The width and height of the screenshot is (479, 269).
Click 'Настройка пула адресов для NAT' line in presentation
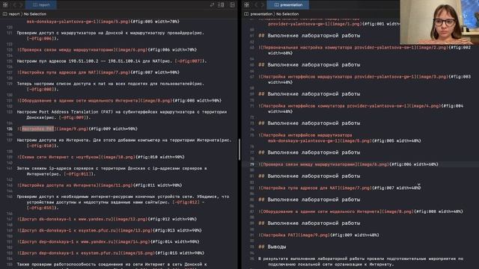(340, 188)
